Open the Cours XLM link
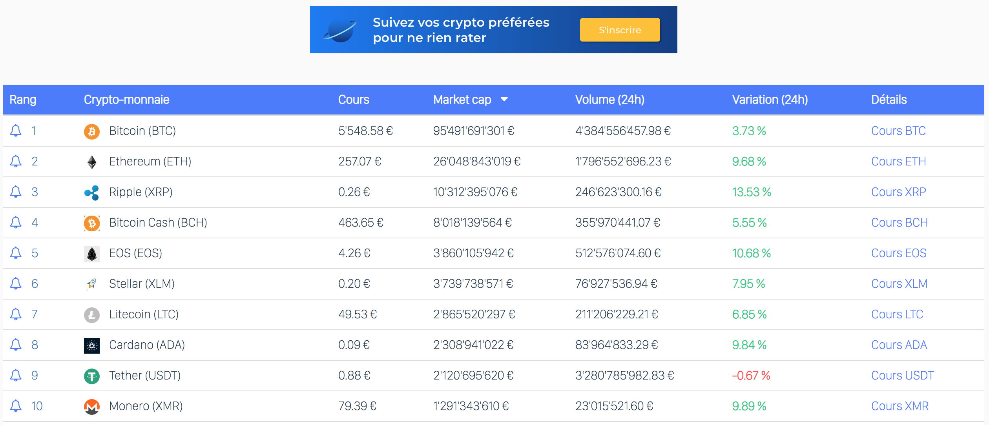Viewport: 989px width, 425px height. 899,283
